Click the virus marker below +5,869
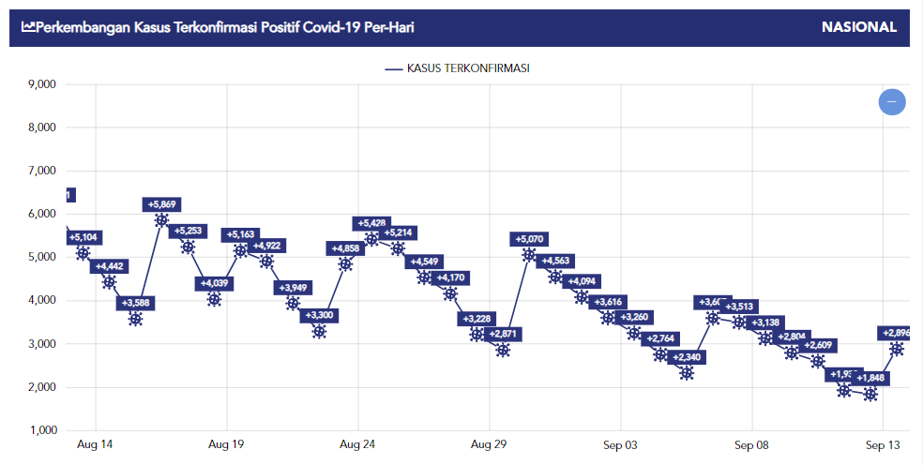 coord(161,220)
